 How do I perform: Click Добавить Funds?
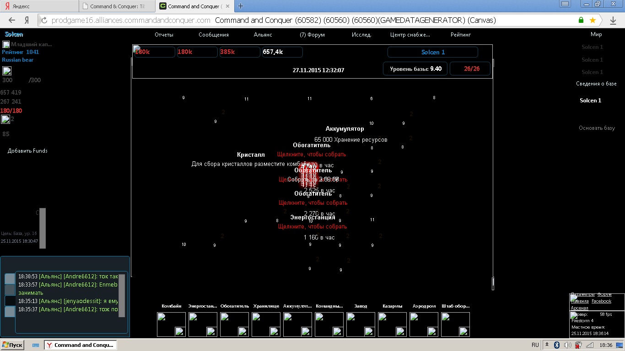click(x=27, y=151)
